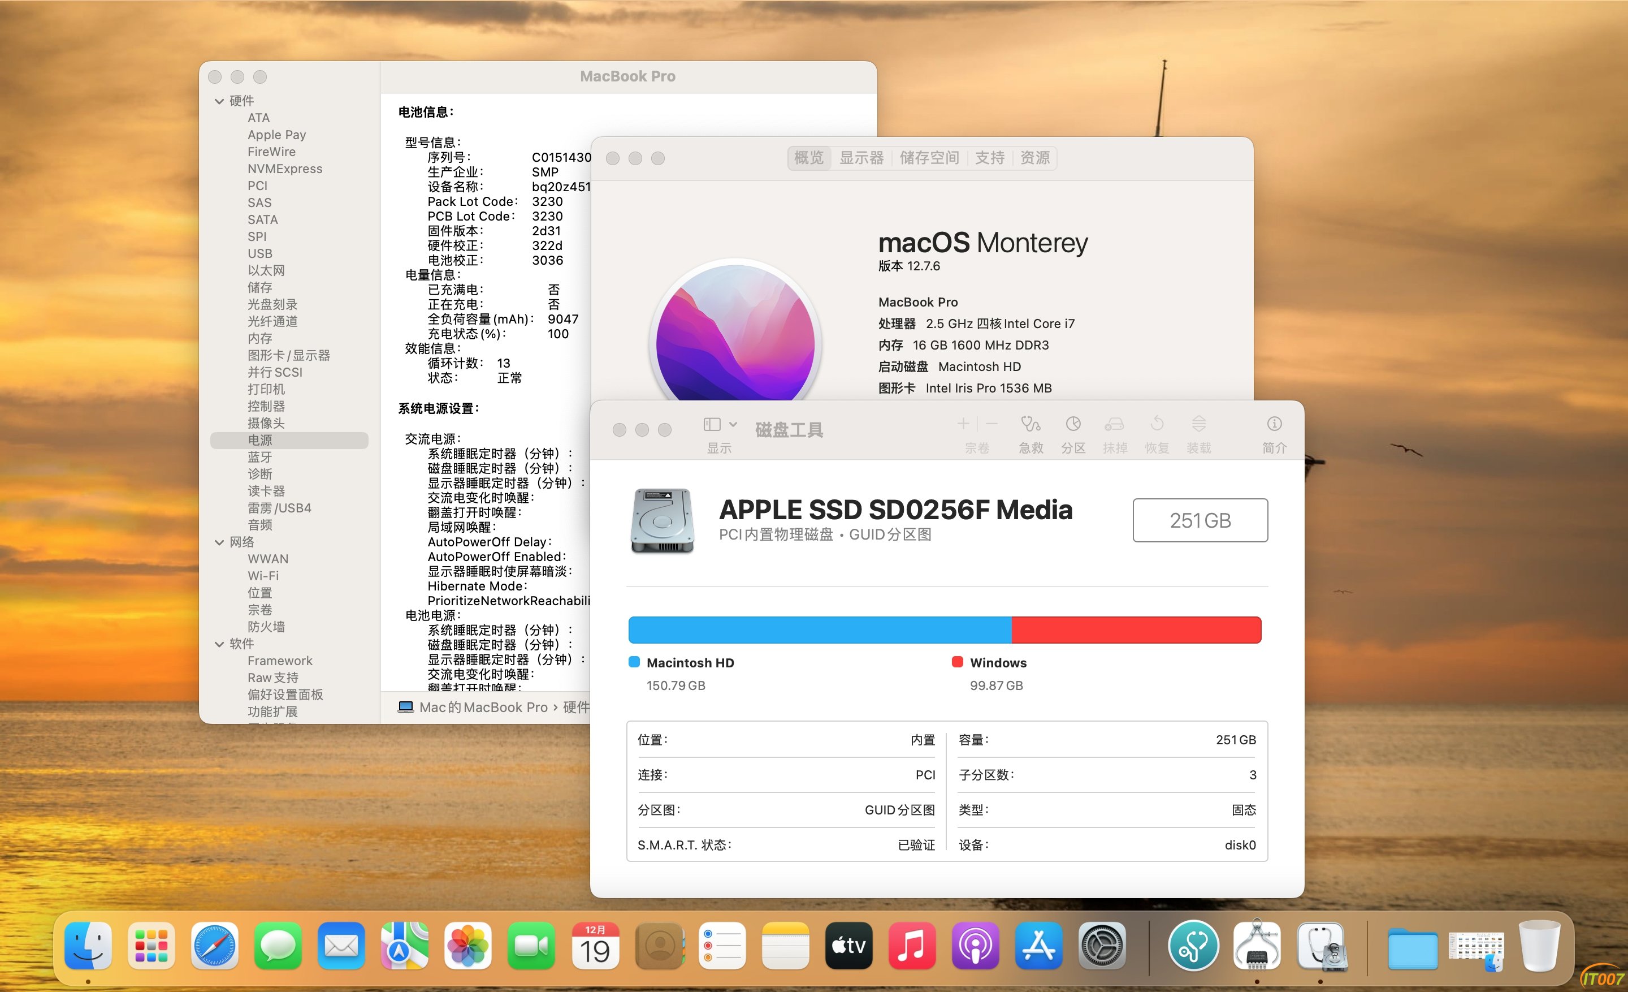
Task: Click the 'Windows' partition label
Action: 998,663
